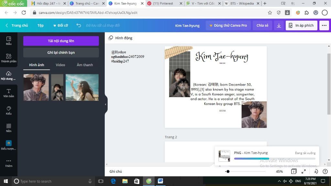Click Ghi lại chính bạn button
Image resolution: width=331 pixels, height=186 pixels.
(x=61, y=53)
